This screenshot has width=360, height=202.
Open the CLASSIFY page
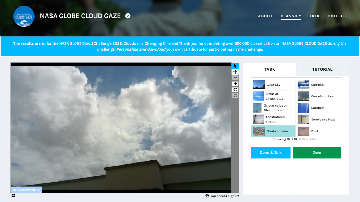291,16
